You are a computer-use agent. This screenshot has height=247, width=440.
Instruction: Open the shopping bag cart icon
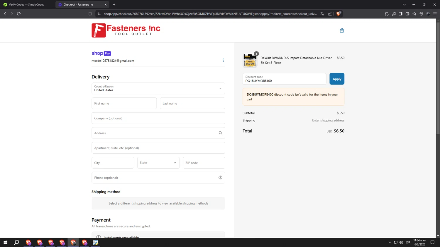(342, 30)
